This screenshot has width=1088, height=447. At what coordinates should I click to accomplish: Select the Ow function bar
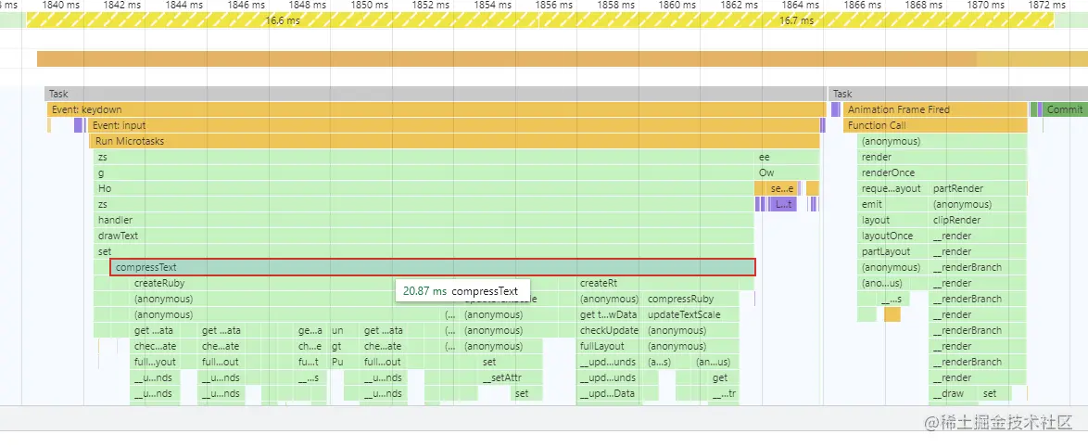787,172
